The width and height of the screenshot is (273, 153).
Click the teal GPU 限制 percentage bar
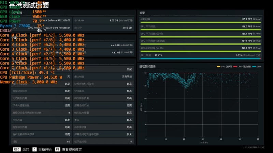click(x=200, y=58)
